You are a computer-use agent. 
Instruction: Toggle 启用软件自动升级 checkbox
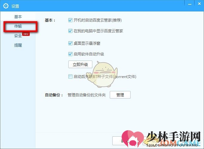[70, 54]
